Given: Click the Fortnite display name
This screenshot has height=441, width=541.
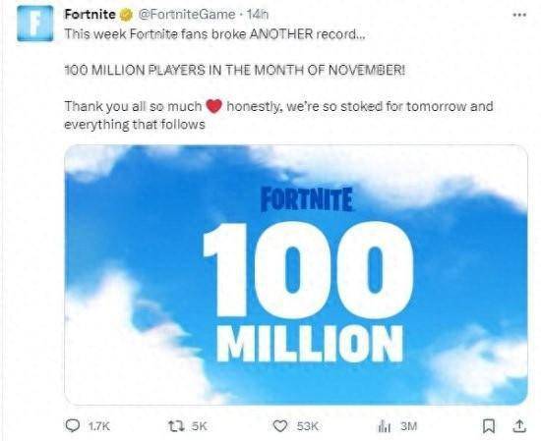Looking at the screenshot, I should tap(90, 15).
